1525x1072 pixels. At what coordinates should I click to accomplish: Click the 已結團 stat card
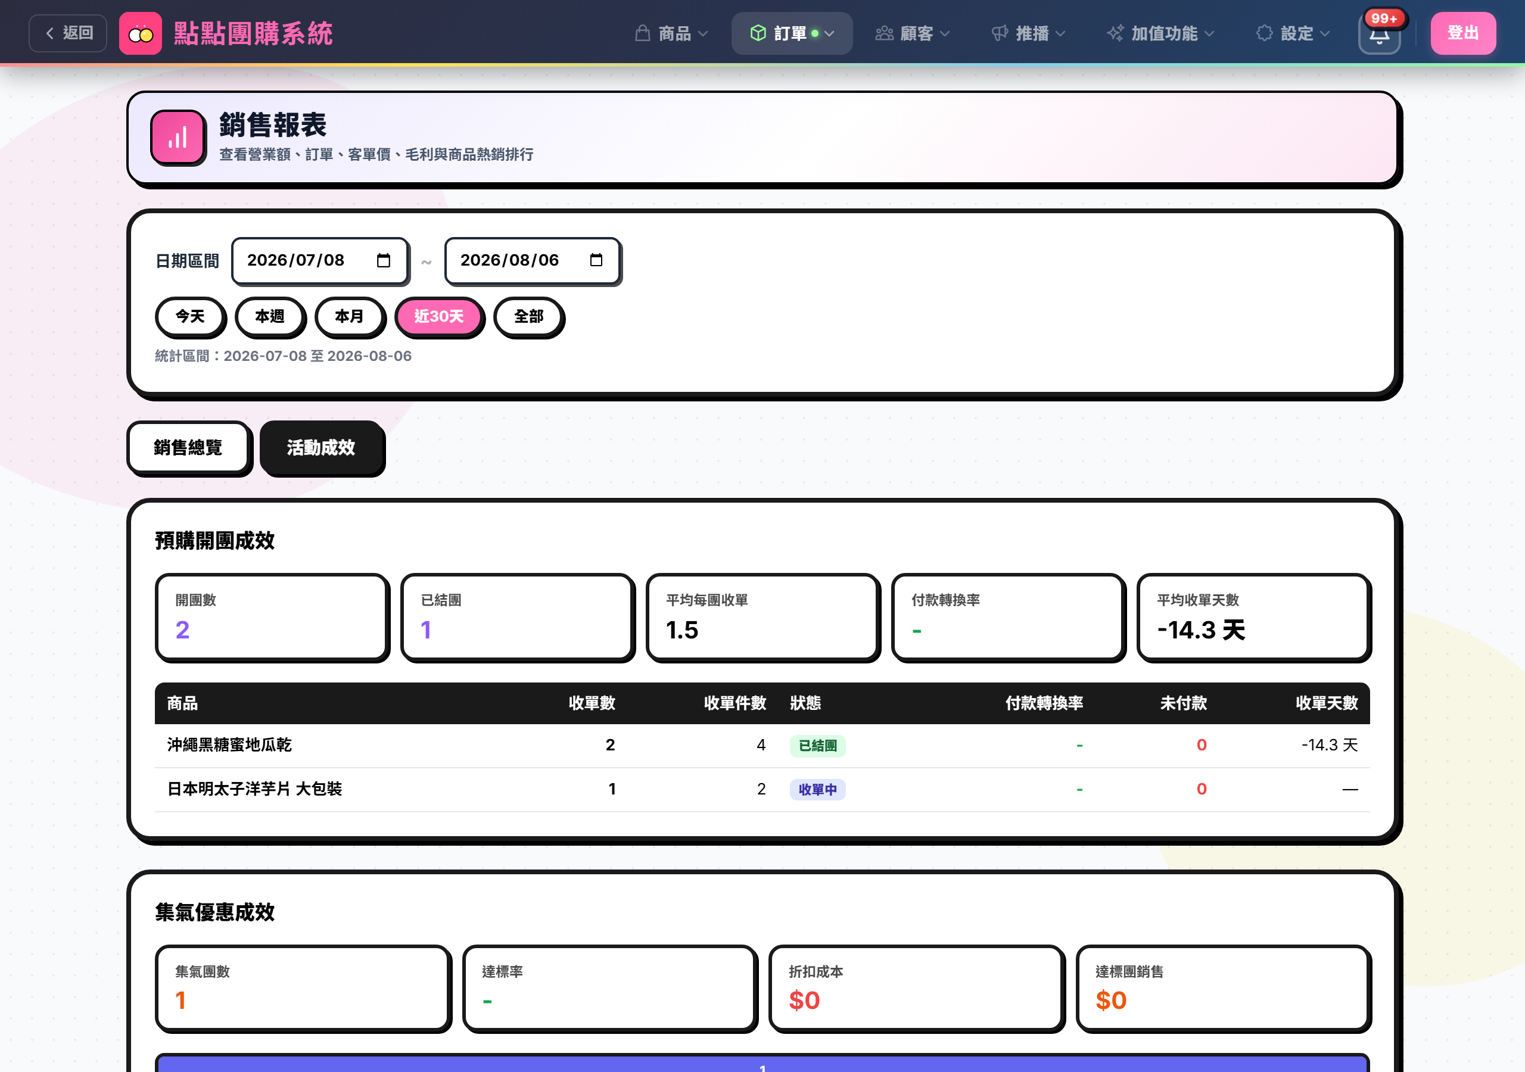516,616
